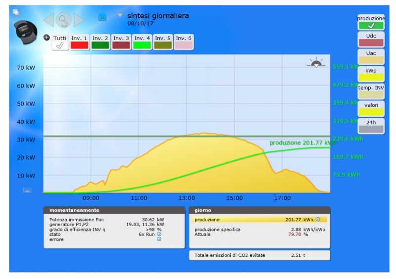Toggle Inv. 1 red series
The image size is (396, 279).
tap(79, 42)
